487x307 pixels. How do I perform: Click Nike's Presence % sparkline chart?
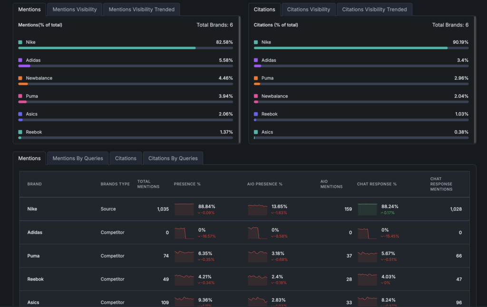[184, 209]
